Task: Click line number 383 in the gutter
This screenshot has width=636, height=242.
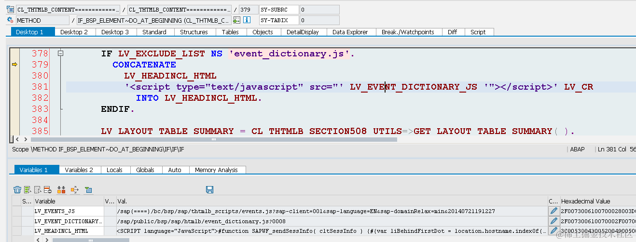Action: click(40, 109)
